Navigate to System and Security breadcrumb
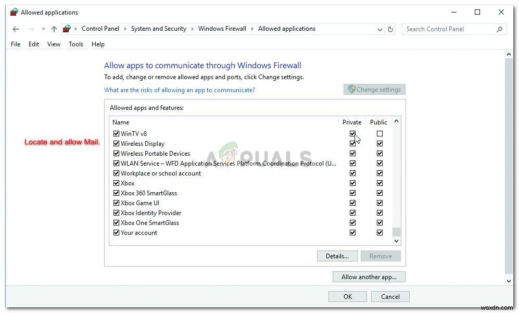Image resolution: width=519 pixels, height=313 pixels. click(159, 29)
